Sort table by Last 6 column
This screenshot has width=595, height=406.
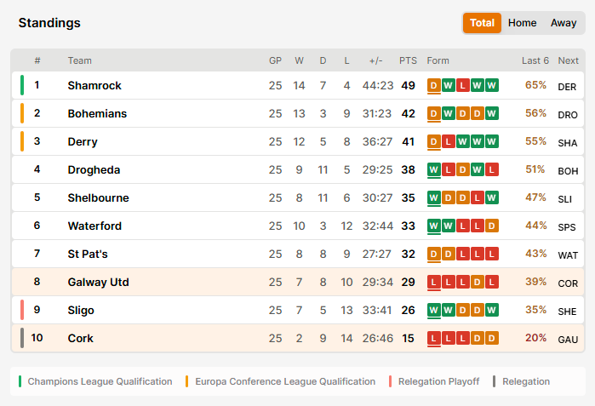535,60
